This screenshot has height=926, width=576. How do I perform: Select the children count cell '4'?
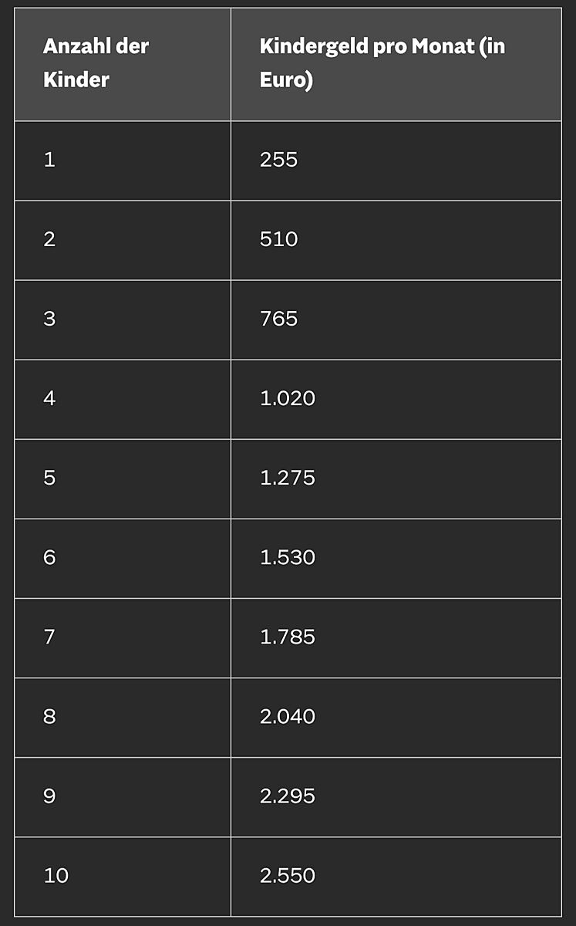(x=49, y=398)
